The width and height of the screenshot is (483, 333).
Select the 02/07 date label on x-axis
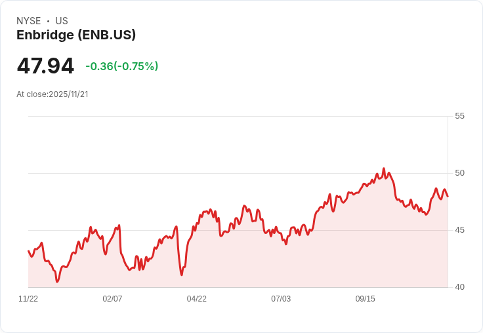point(112,298)
